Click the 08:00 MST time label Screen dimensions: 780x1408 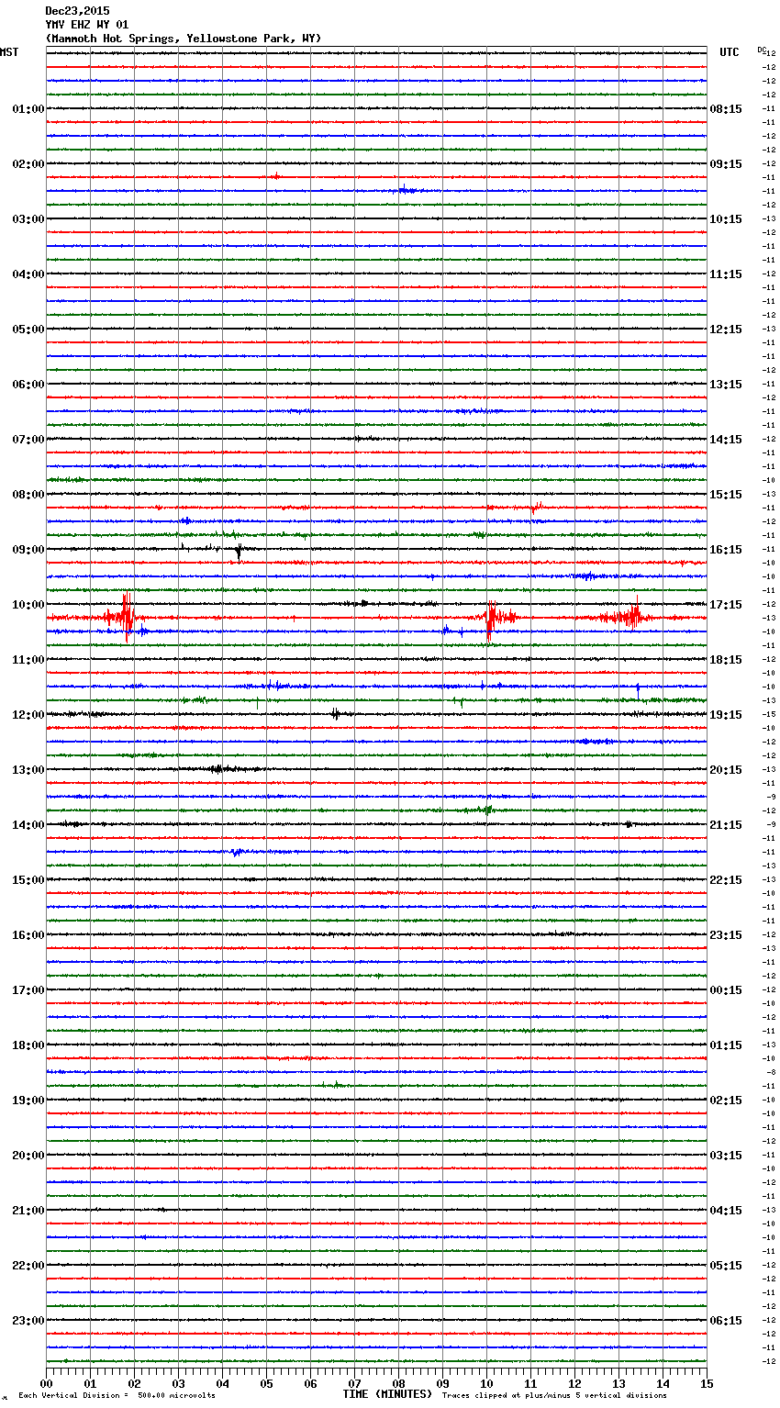point(28,495)
